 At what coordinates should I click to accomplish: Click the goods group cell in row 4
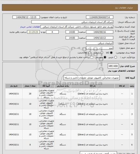click(46, 124)
